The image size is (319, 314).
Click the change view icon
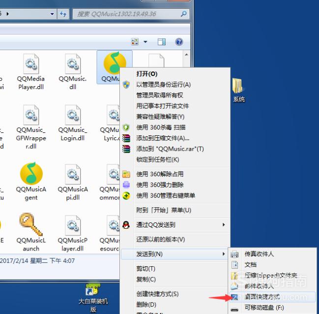pos(135,42)
